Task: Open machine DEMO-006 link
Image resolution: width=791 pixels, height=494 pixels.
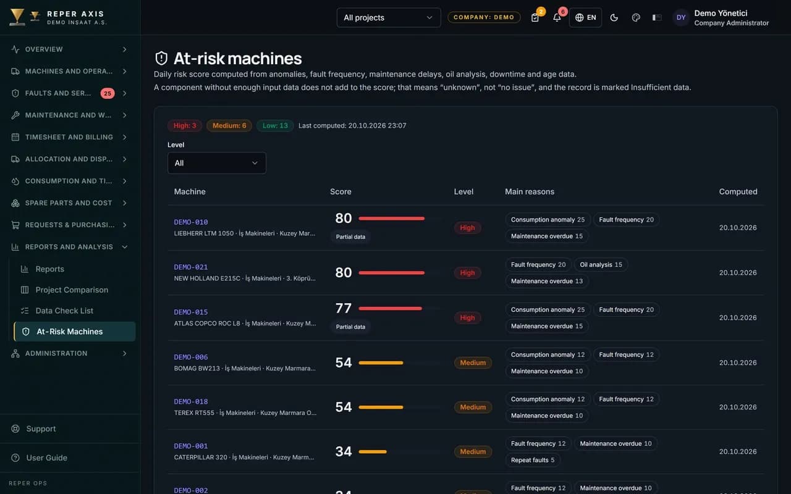Action: click(x=191, y=357)
